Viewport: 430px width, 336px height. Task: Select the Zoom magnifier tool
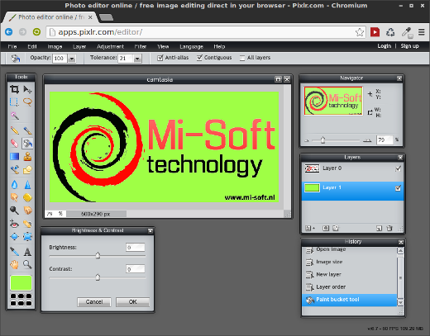pyautogui.click(x=27, y=264)
